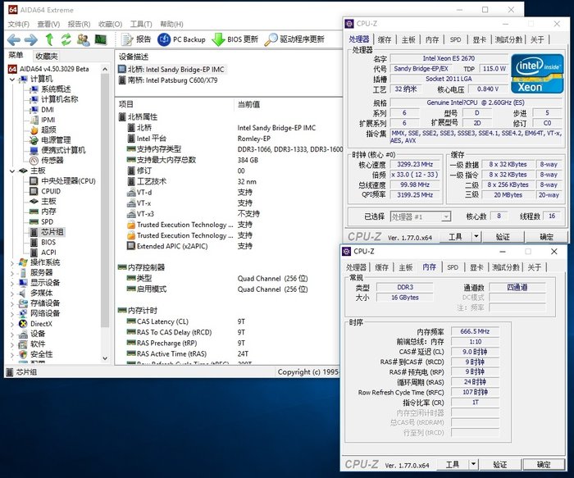
Task: Open 驱动程序更新 driver update
Action: coord(294,39)
